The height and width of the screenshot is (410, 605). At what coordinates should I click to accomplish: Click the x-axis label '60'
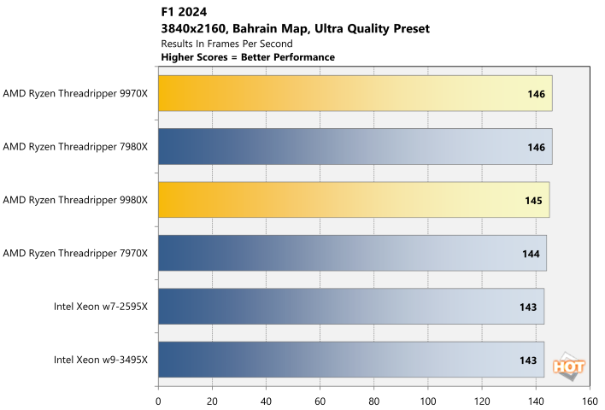tap(320, 401)
